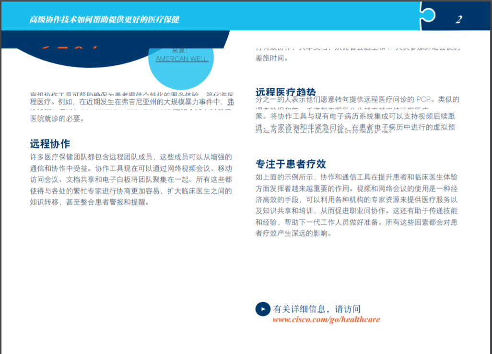Click the line 者疗效产生深远的影响
This screenshot has width=492, height=354.
293,234
